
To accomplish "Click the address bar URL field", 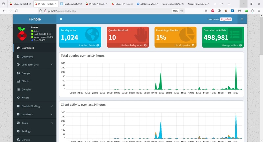I will [x=109, y=11].
